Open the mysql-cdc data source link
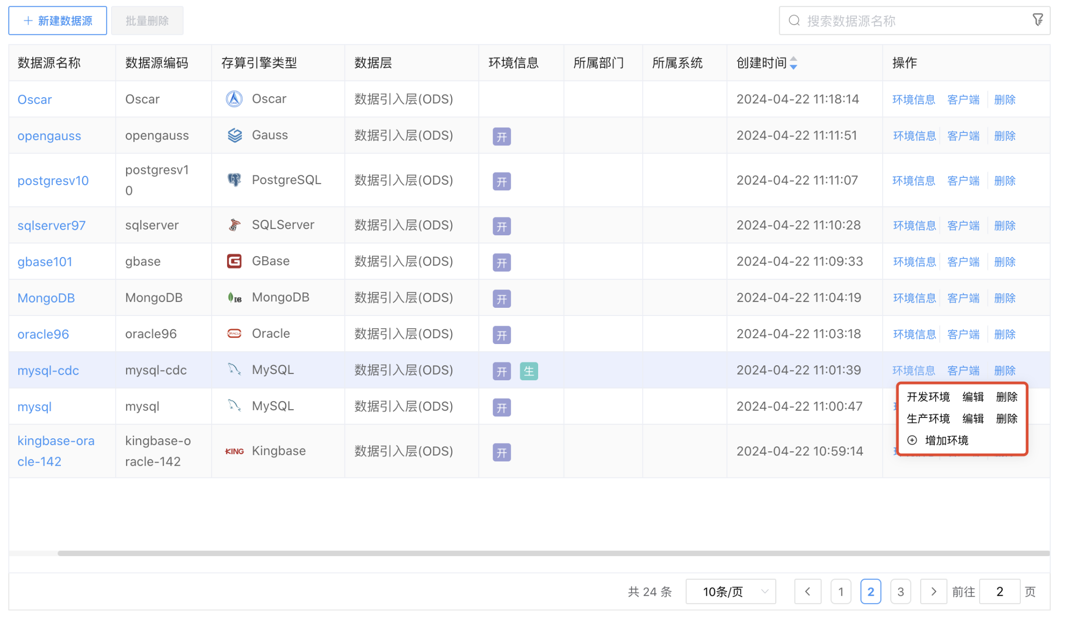Viewport: 1084px width, 633px height. [x=48, y=370]
